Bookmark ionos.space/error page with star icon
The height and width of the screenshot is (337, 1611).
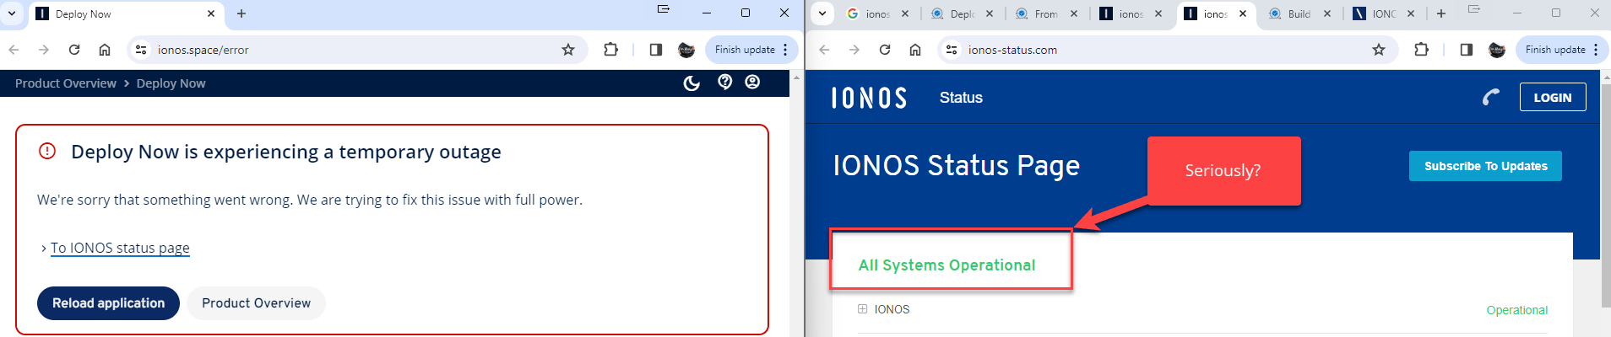568,50
